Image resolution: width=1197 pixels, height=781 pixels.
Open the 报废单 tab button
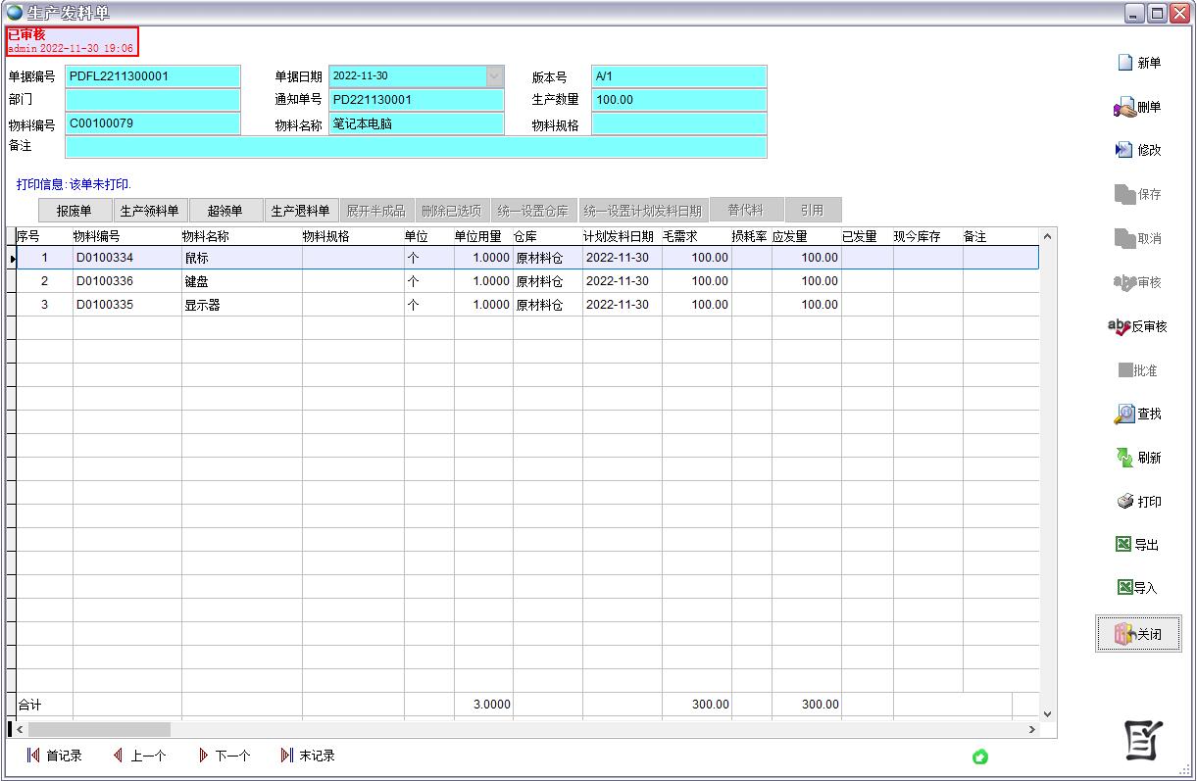click(x=74, y=211)
